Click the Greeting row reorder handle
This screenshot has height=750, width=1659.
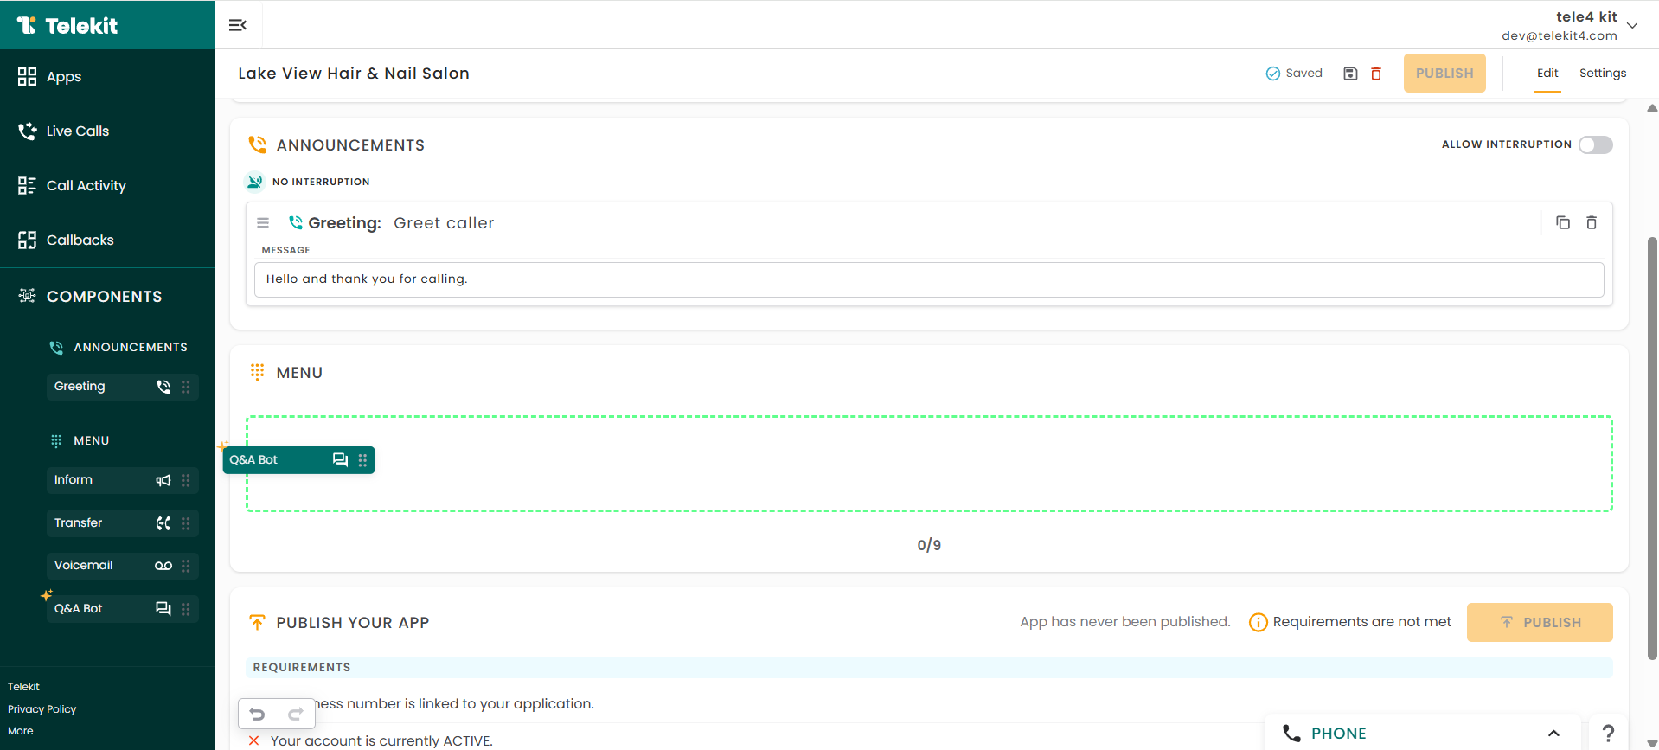[x=263, y=223]
